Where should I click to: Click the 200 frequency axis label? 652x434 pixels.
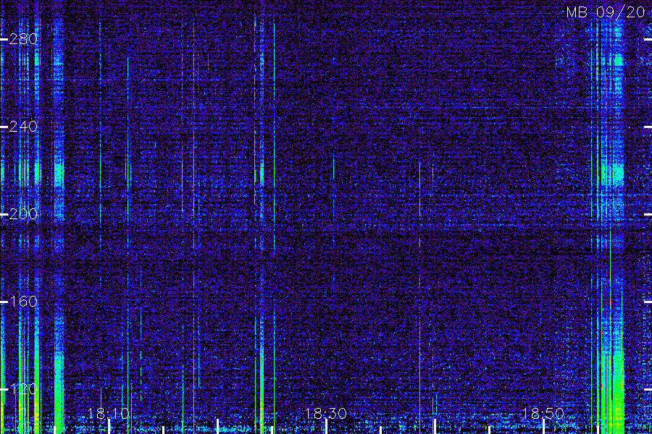tap(23, 214)
